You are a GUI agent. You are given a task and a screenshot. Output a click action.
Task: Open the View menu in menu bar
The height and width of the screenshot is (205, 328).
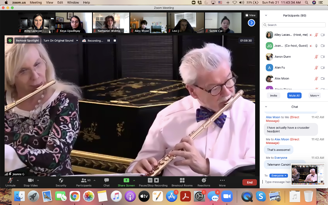coord(50,3)
